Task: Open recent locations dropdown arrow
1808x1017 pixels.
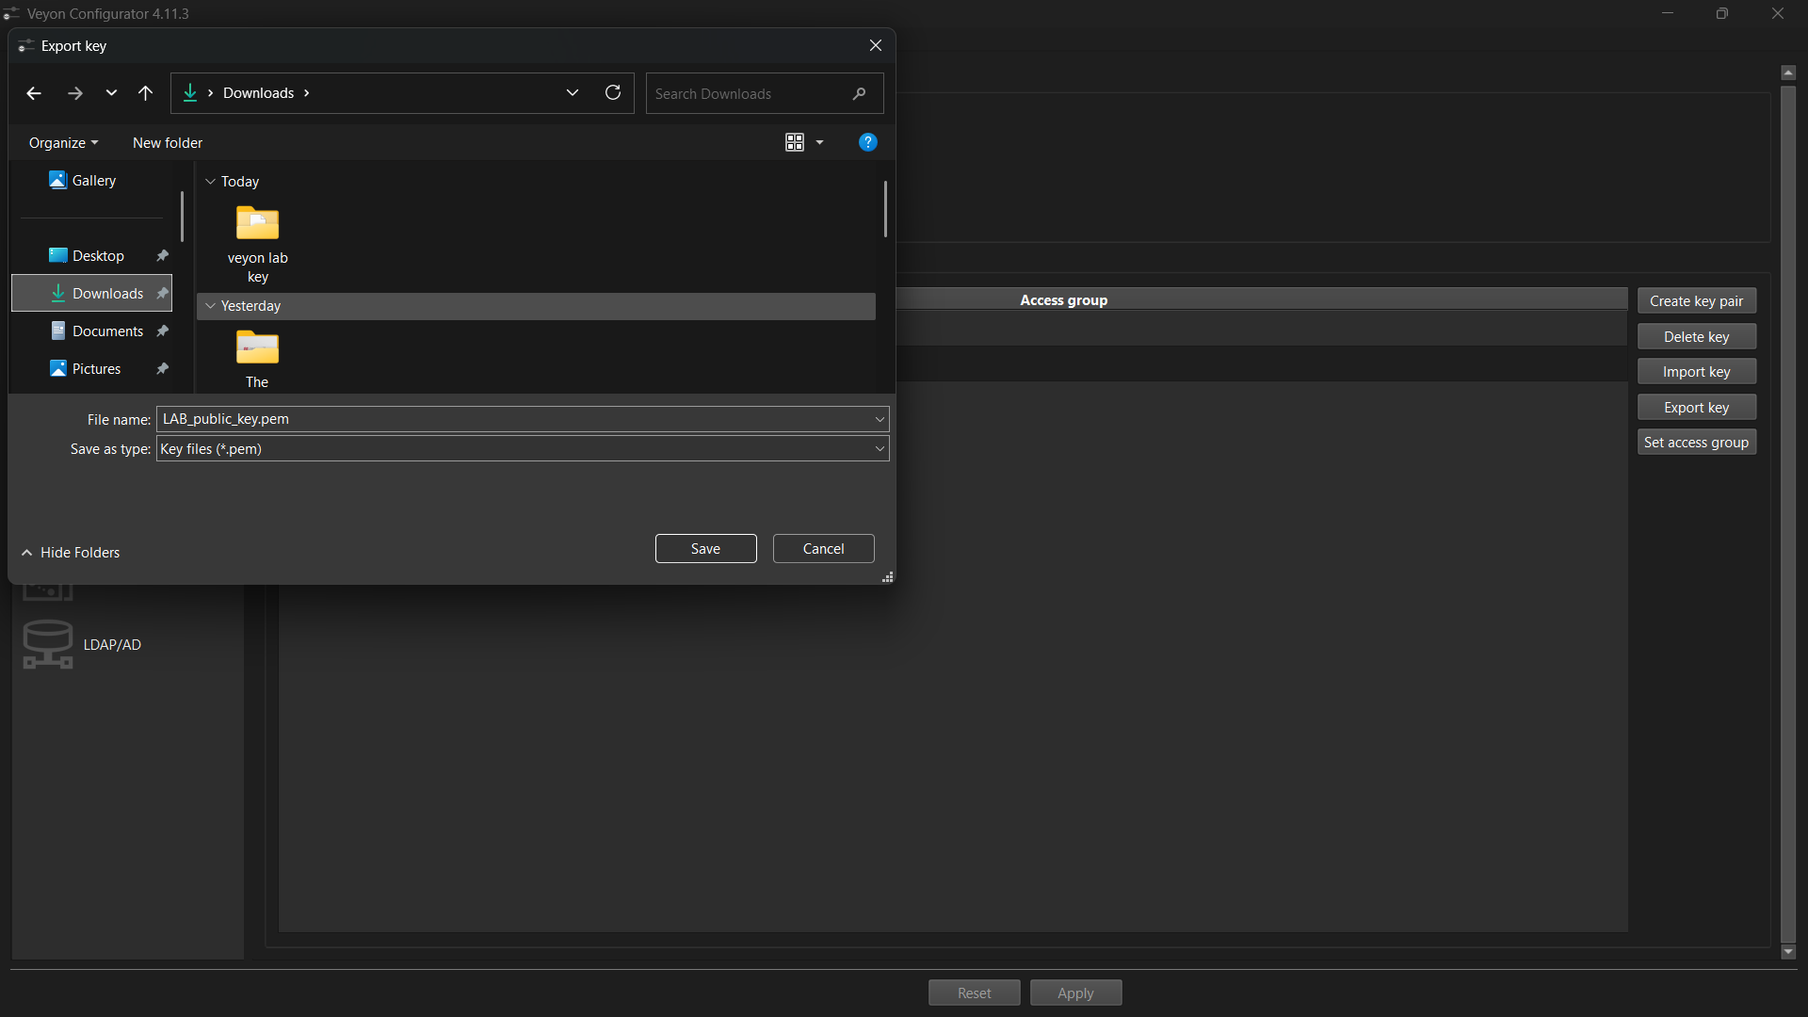Action: point(111,93)
